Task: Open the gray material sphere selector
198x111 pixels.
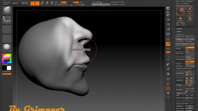Action: tap(7, 48)
